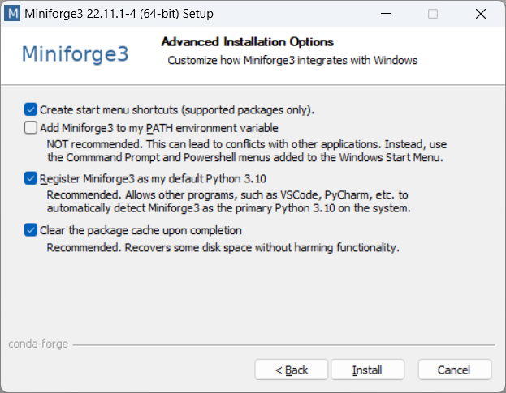506x393 pixels.
Task: Click the Miniforge3 installer title bar icon
Action: pyautogui.click(x=13, y=14)
